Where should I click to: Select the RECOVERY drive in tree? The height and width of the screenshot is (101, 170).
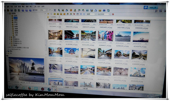[16, 49]
